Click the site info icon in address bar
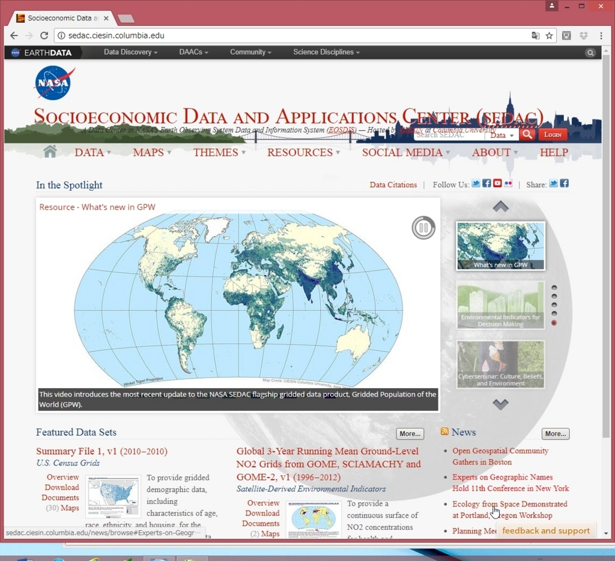This screenshot has width=615, height=561. click(x=61, y=35)
